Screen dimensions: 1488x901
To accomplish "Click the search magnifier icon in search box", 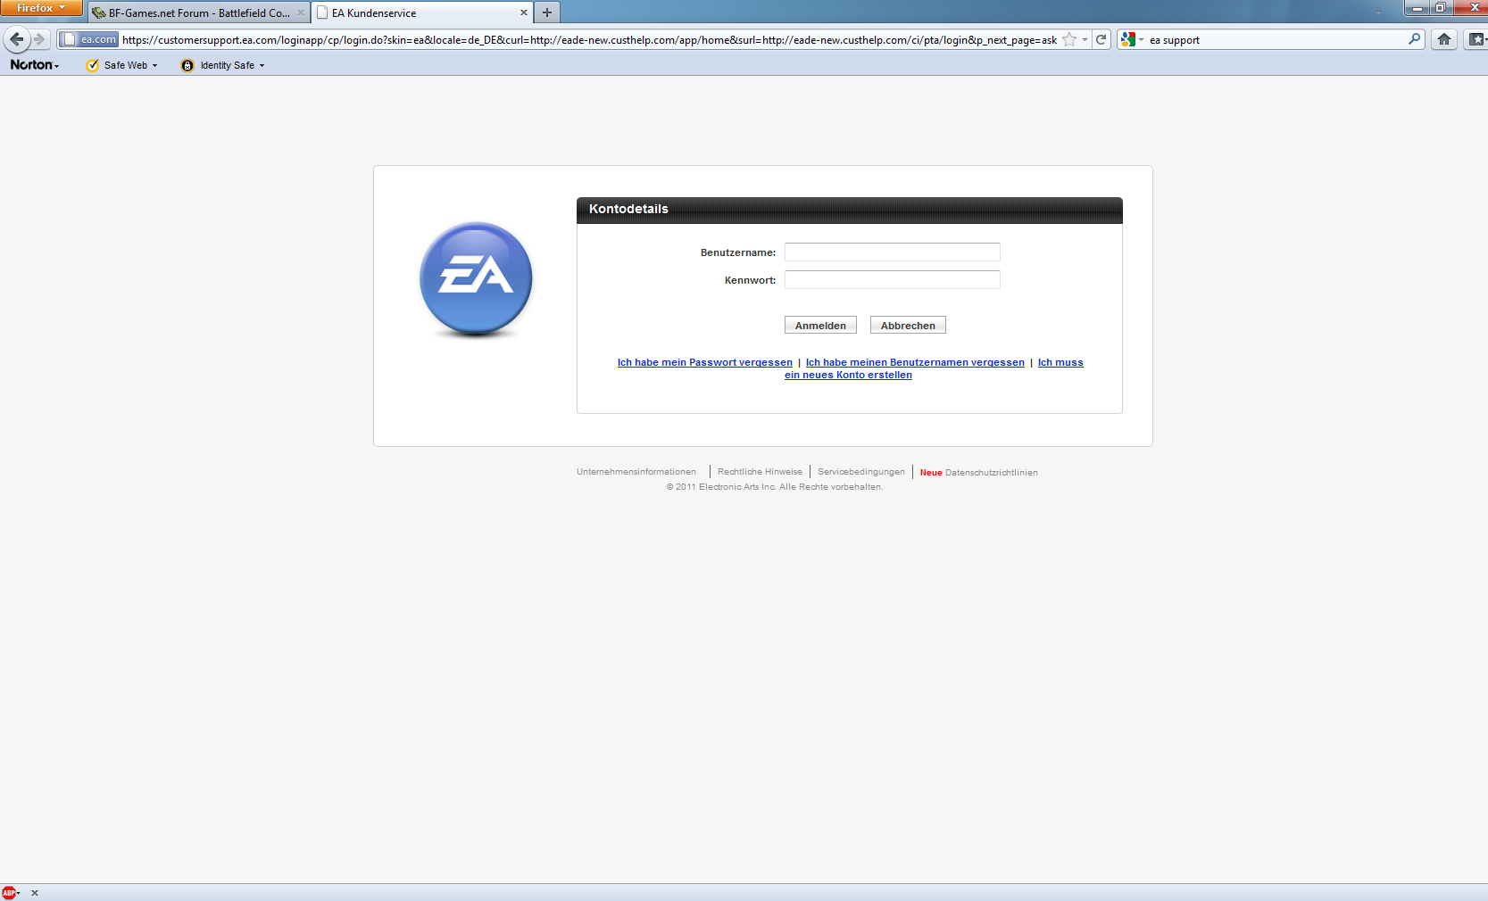I will [x=1414, y=39].
